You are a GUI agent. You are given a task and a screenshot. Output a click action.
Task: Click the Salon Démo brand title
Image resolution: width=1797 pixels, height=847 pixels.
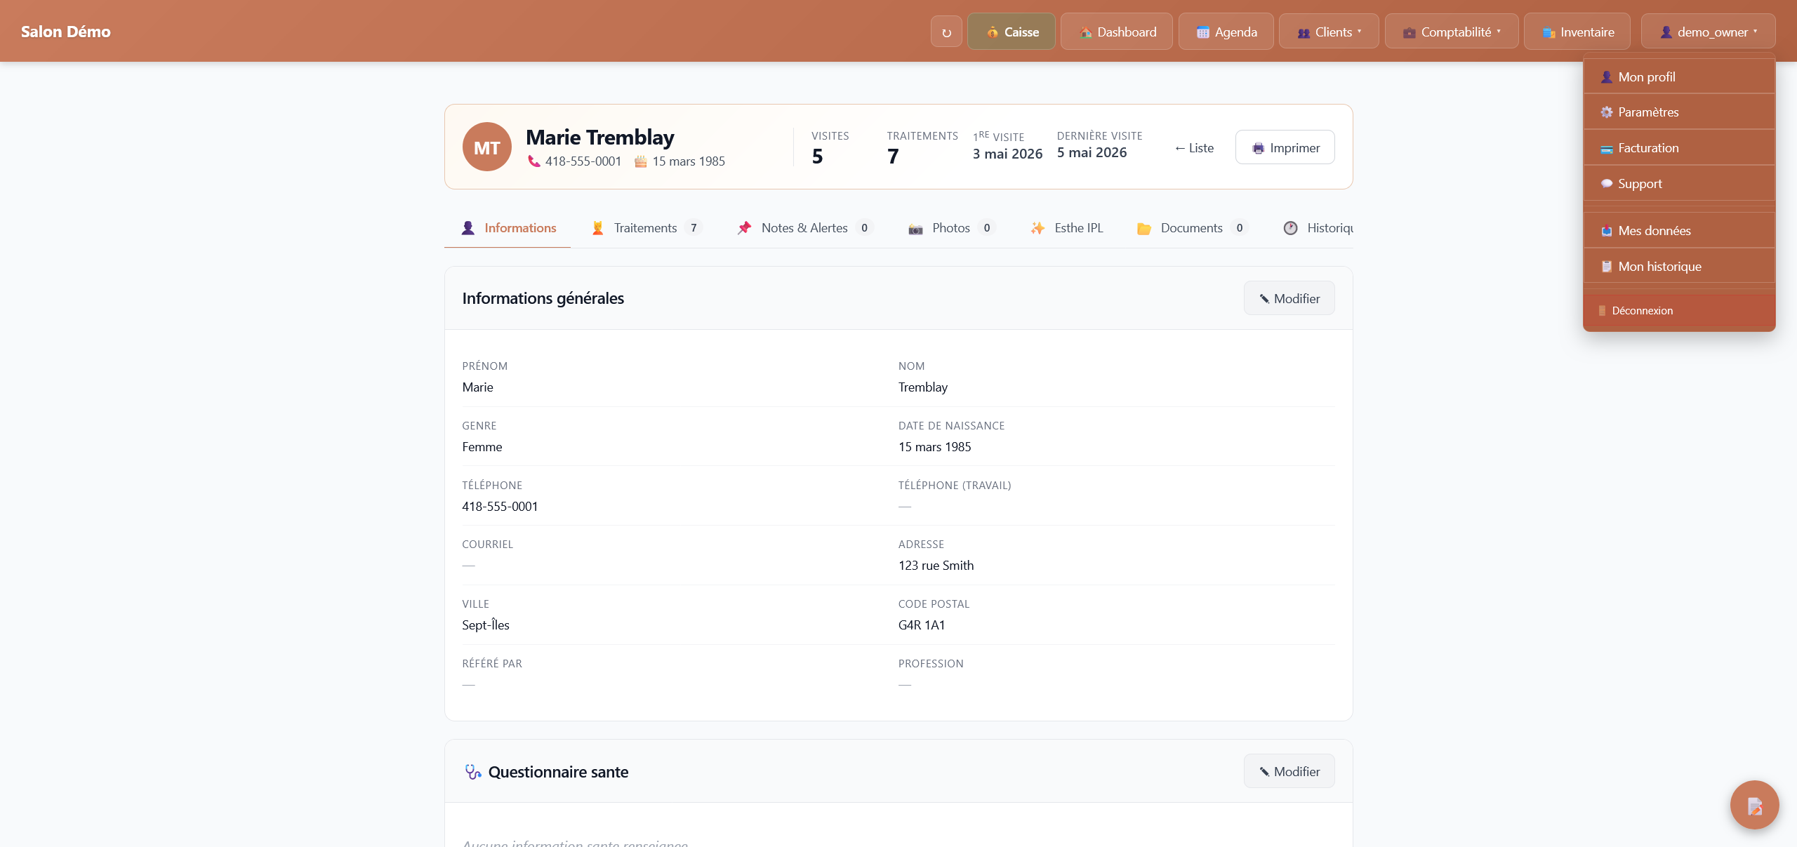coord(66,32)
